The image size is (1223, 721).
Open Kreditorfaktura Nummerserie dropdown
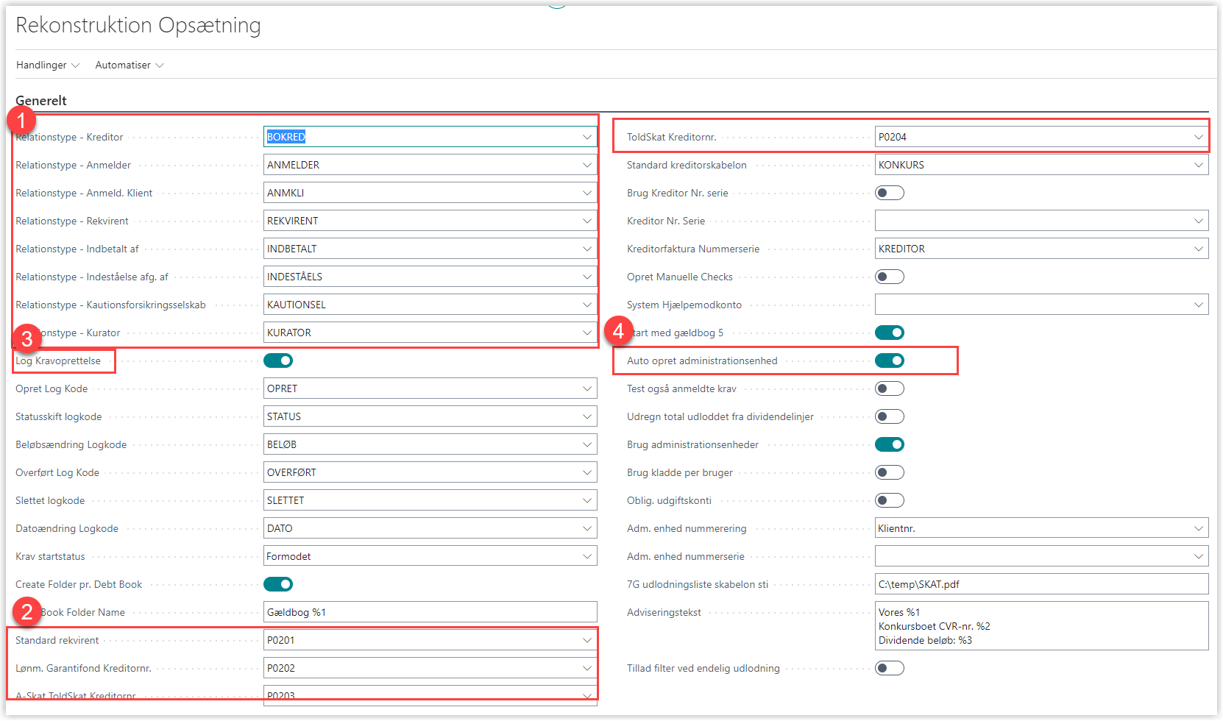click(1198, 249)
